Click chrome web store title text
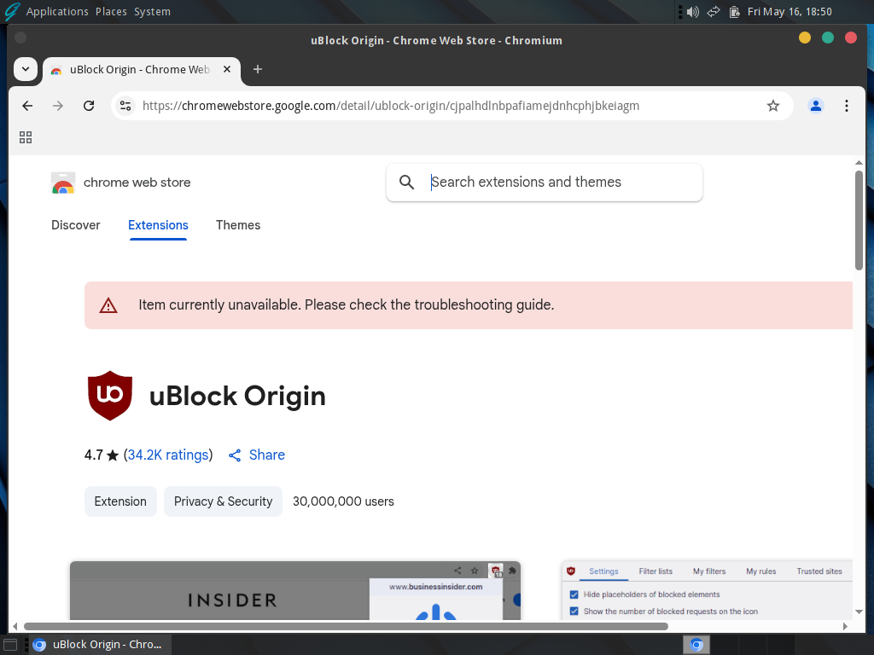This screenshot has height=655, width=874. [x=137, y=183]
